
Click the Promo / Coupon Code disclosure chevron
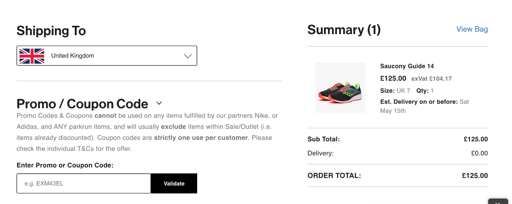[159, 103]
